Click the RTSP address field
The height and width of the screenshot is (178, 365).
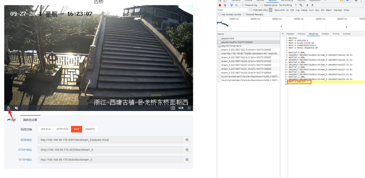(111, 160)
